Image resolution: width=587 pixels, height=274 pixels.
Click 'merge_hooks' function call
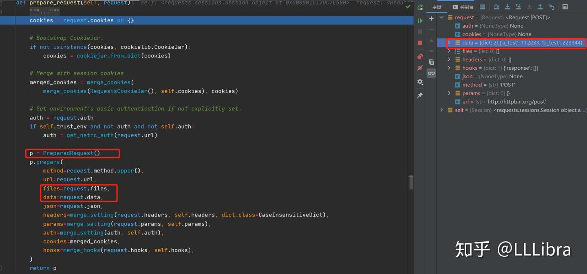click(82, 250)
